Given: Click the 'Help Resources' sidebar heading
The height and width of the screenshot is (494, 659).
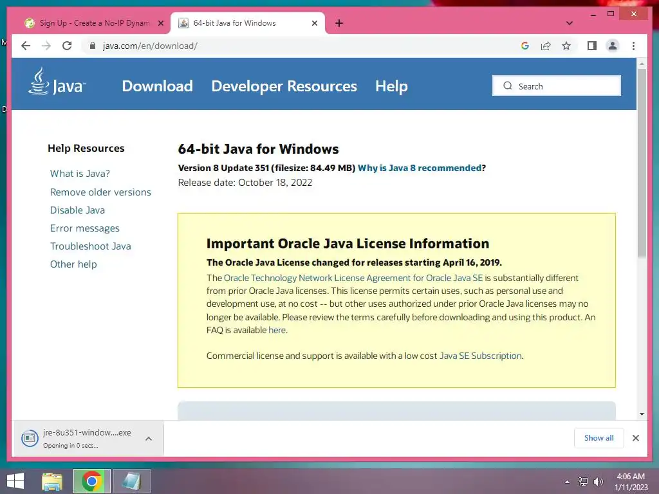Looking at the screenshot, I should pos(86,149).
